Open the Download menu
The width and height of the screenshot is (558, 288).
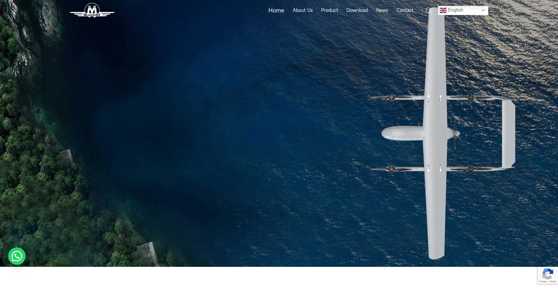pos(357,10)
